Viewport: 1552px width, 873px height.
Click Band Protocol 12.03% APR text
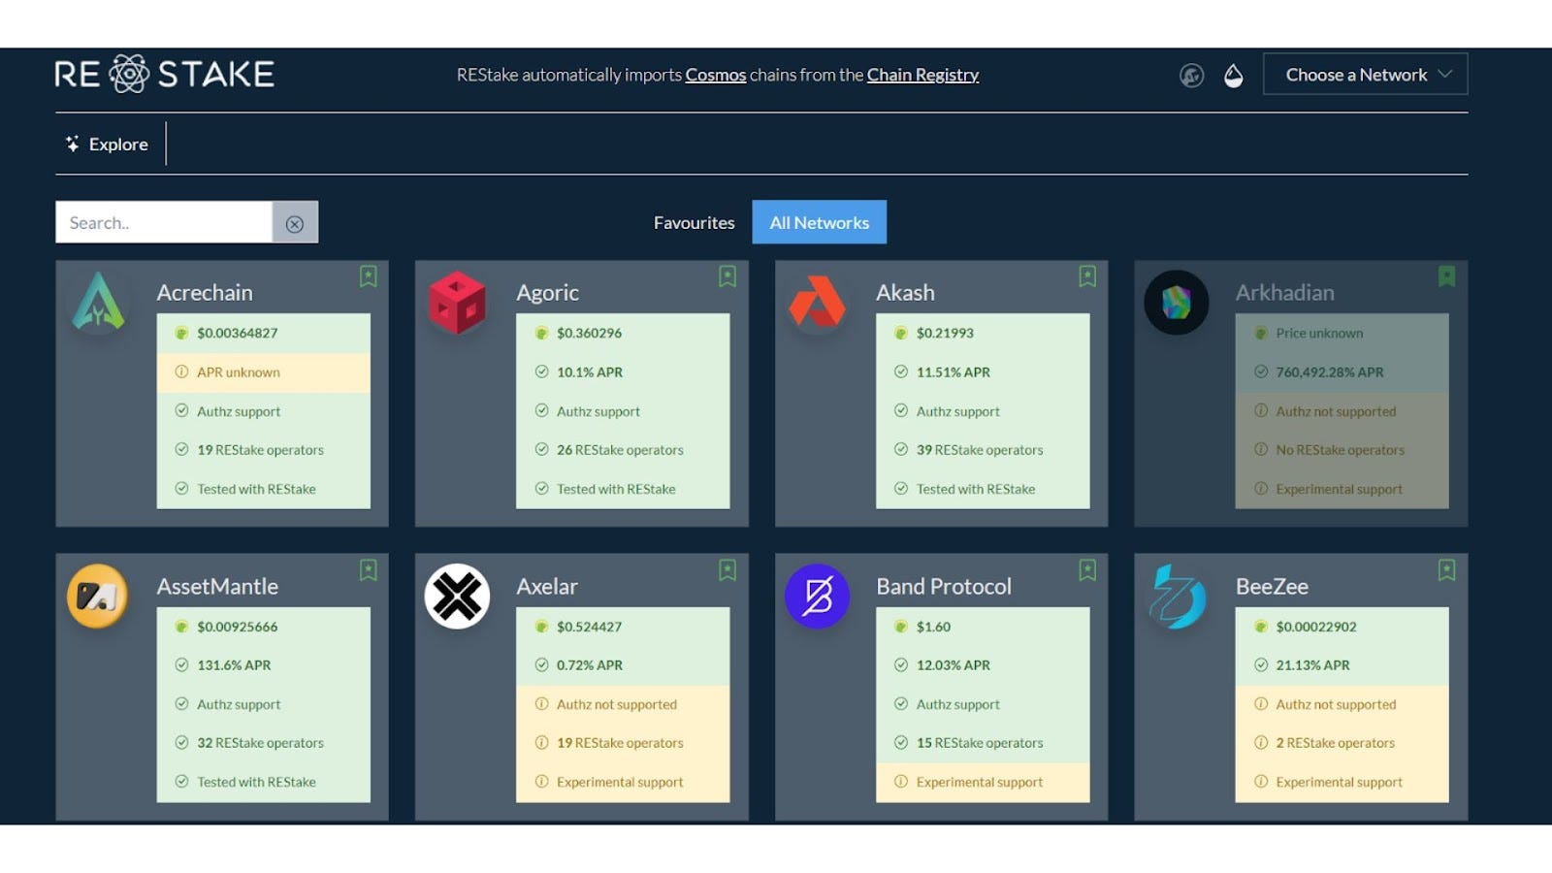tap(954, 665)
